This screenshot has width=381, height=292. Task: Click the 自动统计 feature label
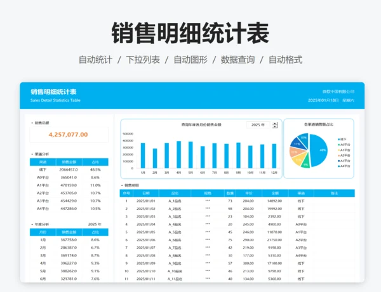point(95,60)
